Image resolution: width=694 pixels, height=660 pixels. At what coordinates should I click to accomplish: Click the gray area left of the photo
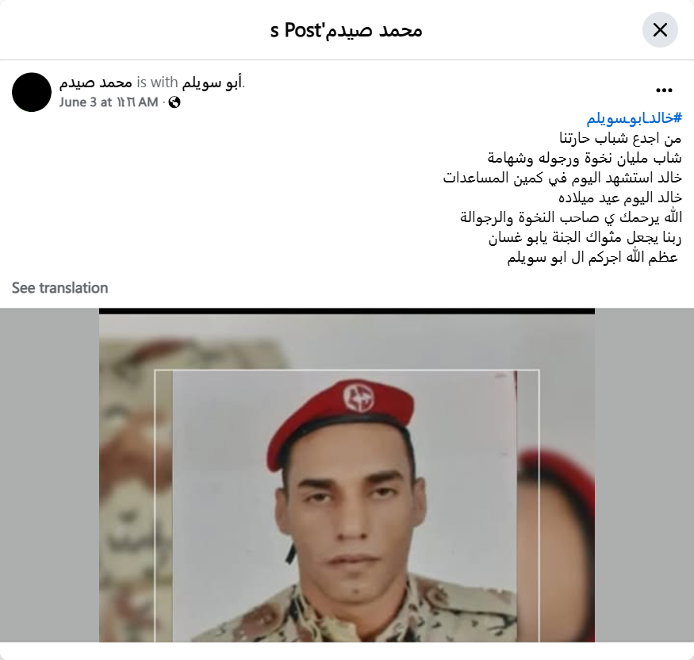pos(49,475)
